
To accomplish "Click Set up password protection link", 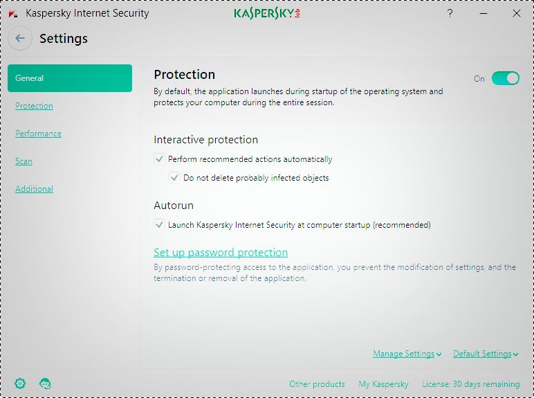I will 221,253.
